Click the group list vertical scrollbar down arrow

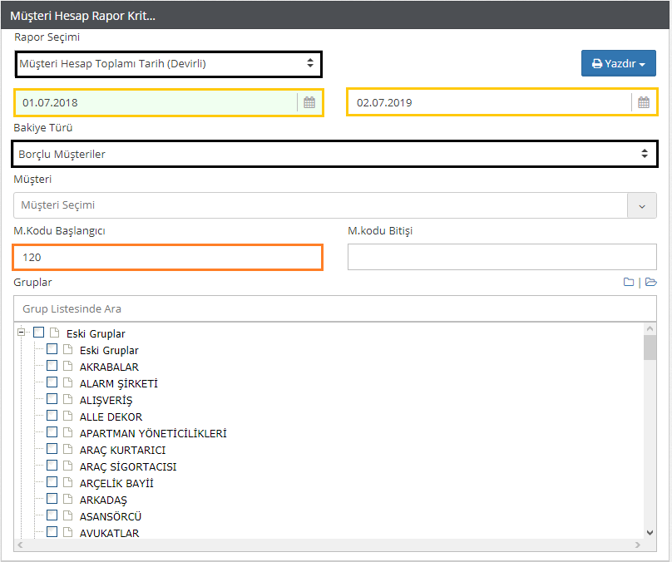pyautogui.click(x=650, y=532)
